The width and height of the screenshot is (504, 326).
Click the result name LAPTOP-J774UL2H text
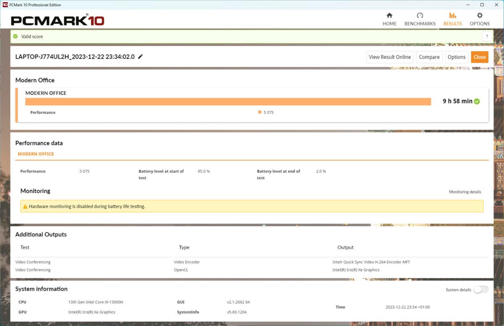[75, 57]
